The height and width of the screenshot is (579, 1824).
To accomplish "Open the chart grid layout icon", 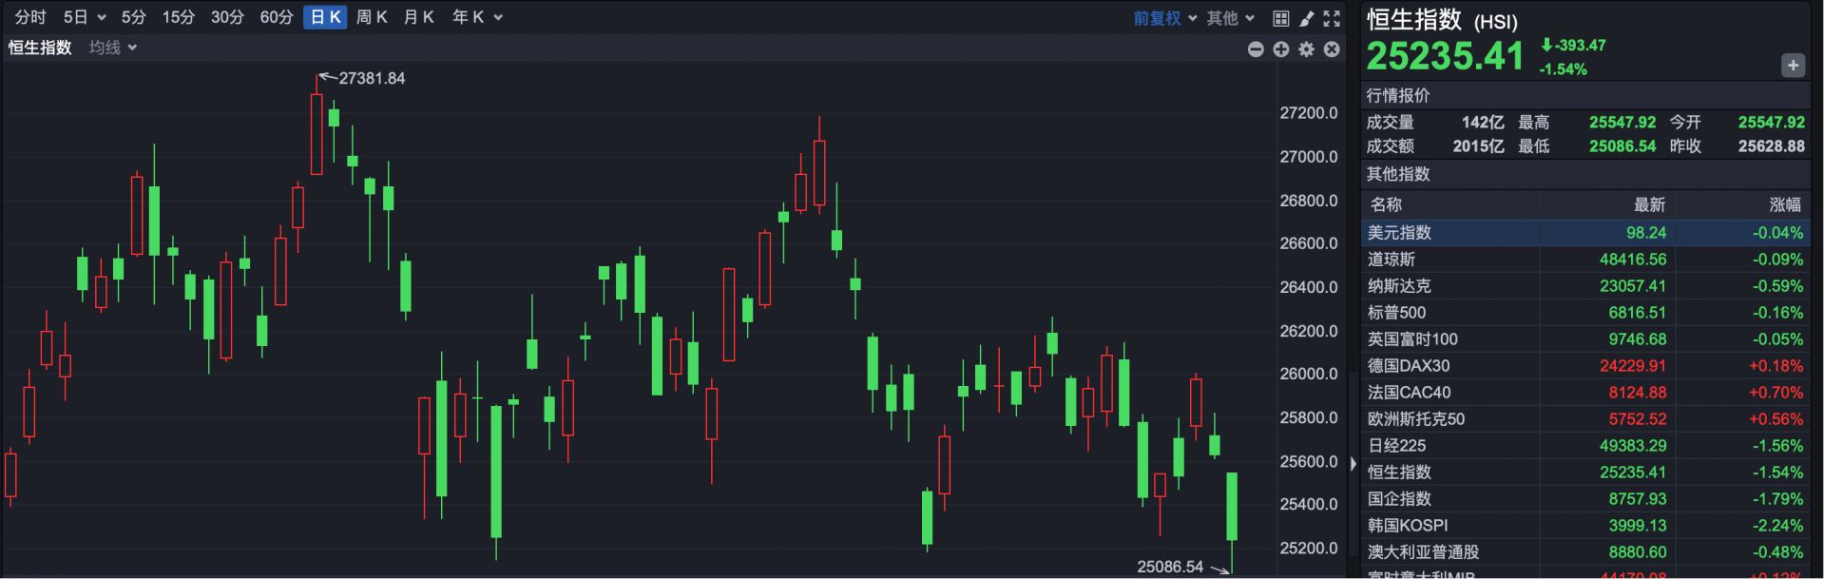I will 1280,18.
